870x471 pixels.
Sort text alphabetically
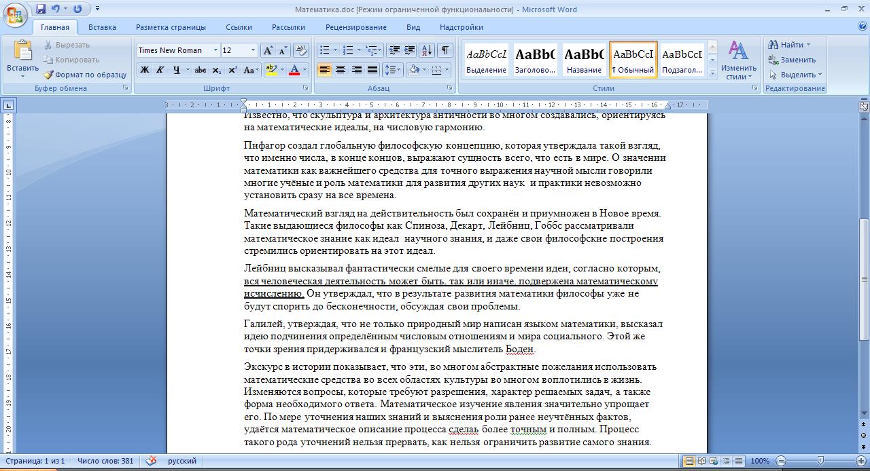point(427,50)
